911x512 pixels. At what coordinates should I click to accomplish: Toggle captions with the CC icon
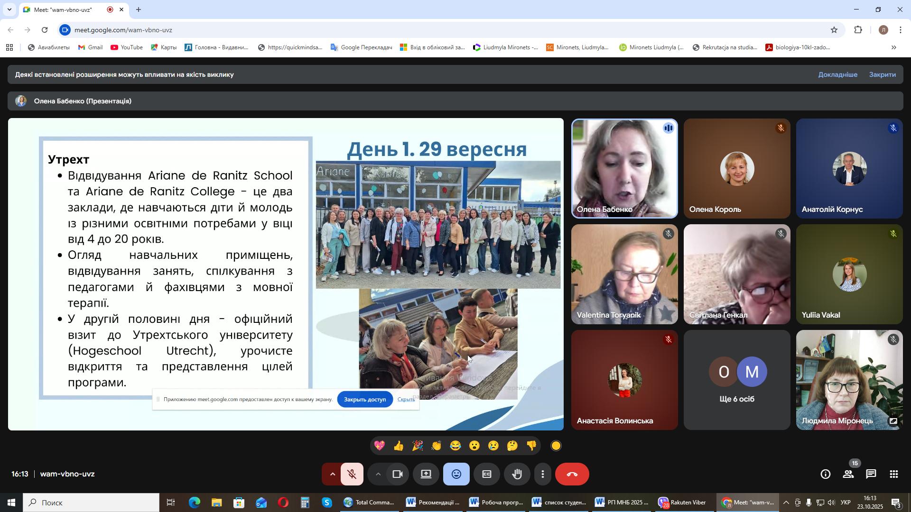tap(487, 475)
